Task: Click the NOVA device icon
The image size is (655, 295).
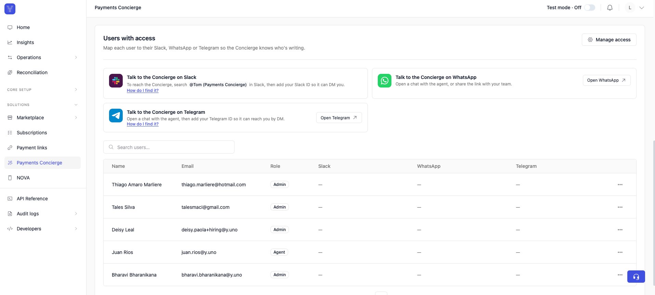Action: (10, 178)
